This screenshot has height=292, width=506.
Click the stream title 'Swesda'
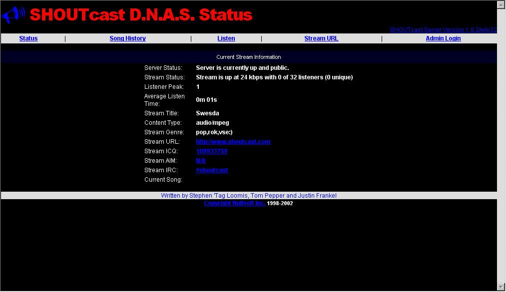207,113
